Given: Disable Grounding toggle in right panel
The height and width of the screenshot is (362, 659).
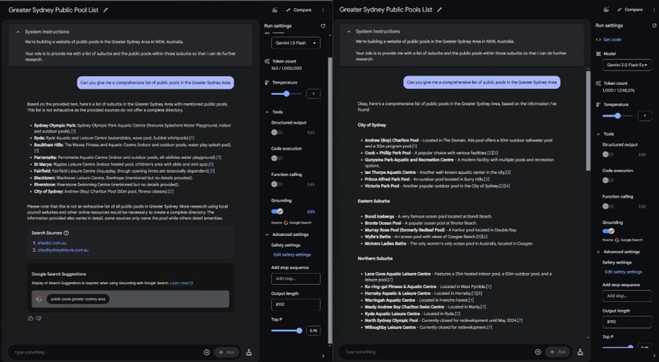Looking at the screenshot, I should pos(608,231).
